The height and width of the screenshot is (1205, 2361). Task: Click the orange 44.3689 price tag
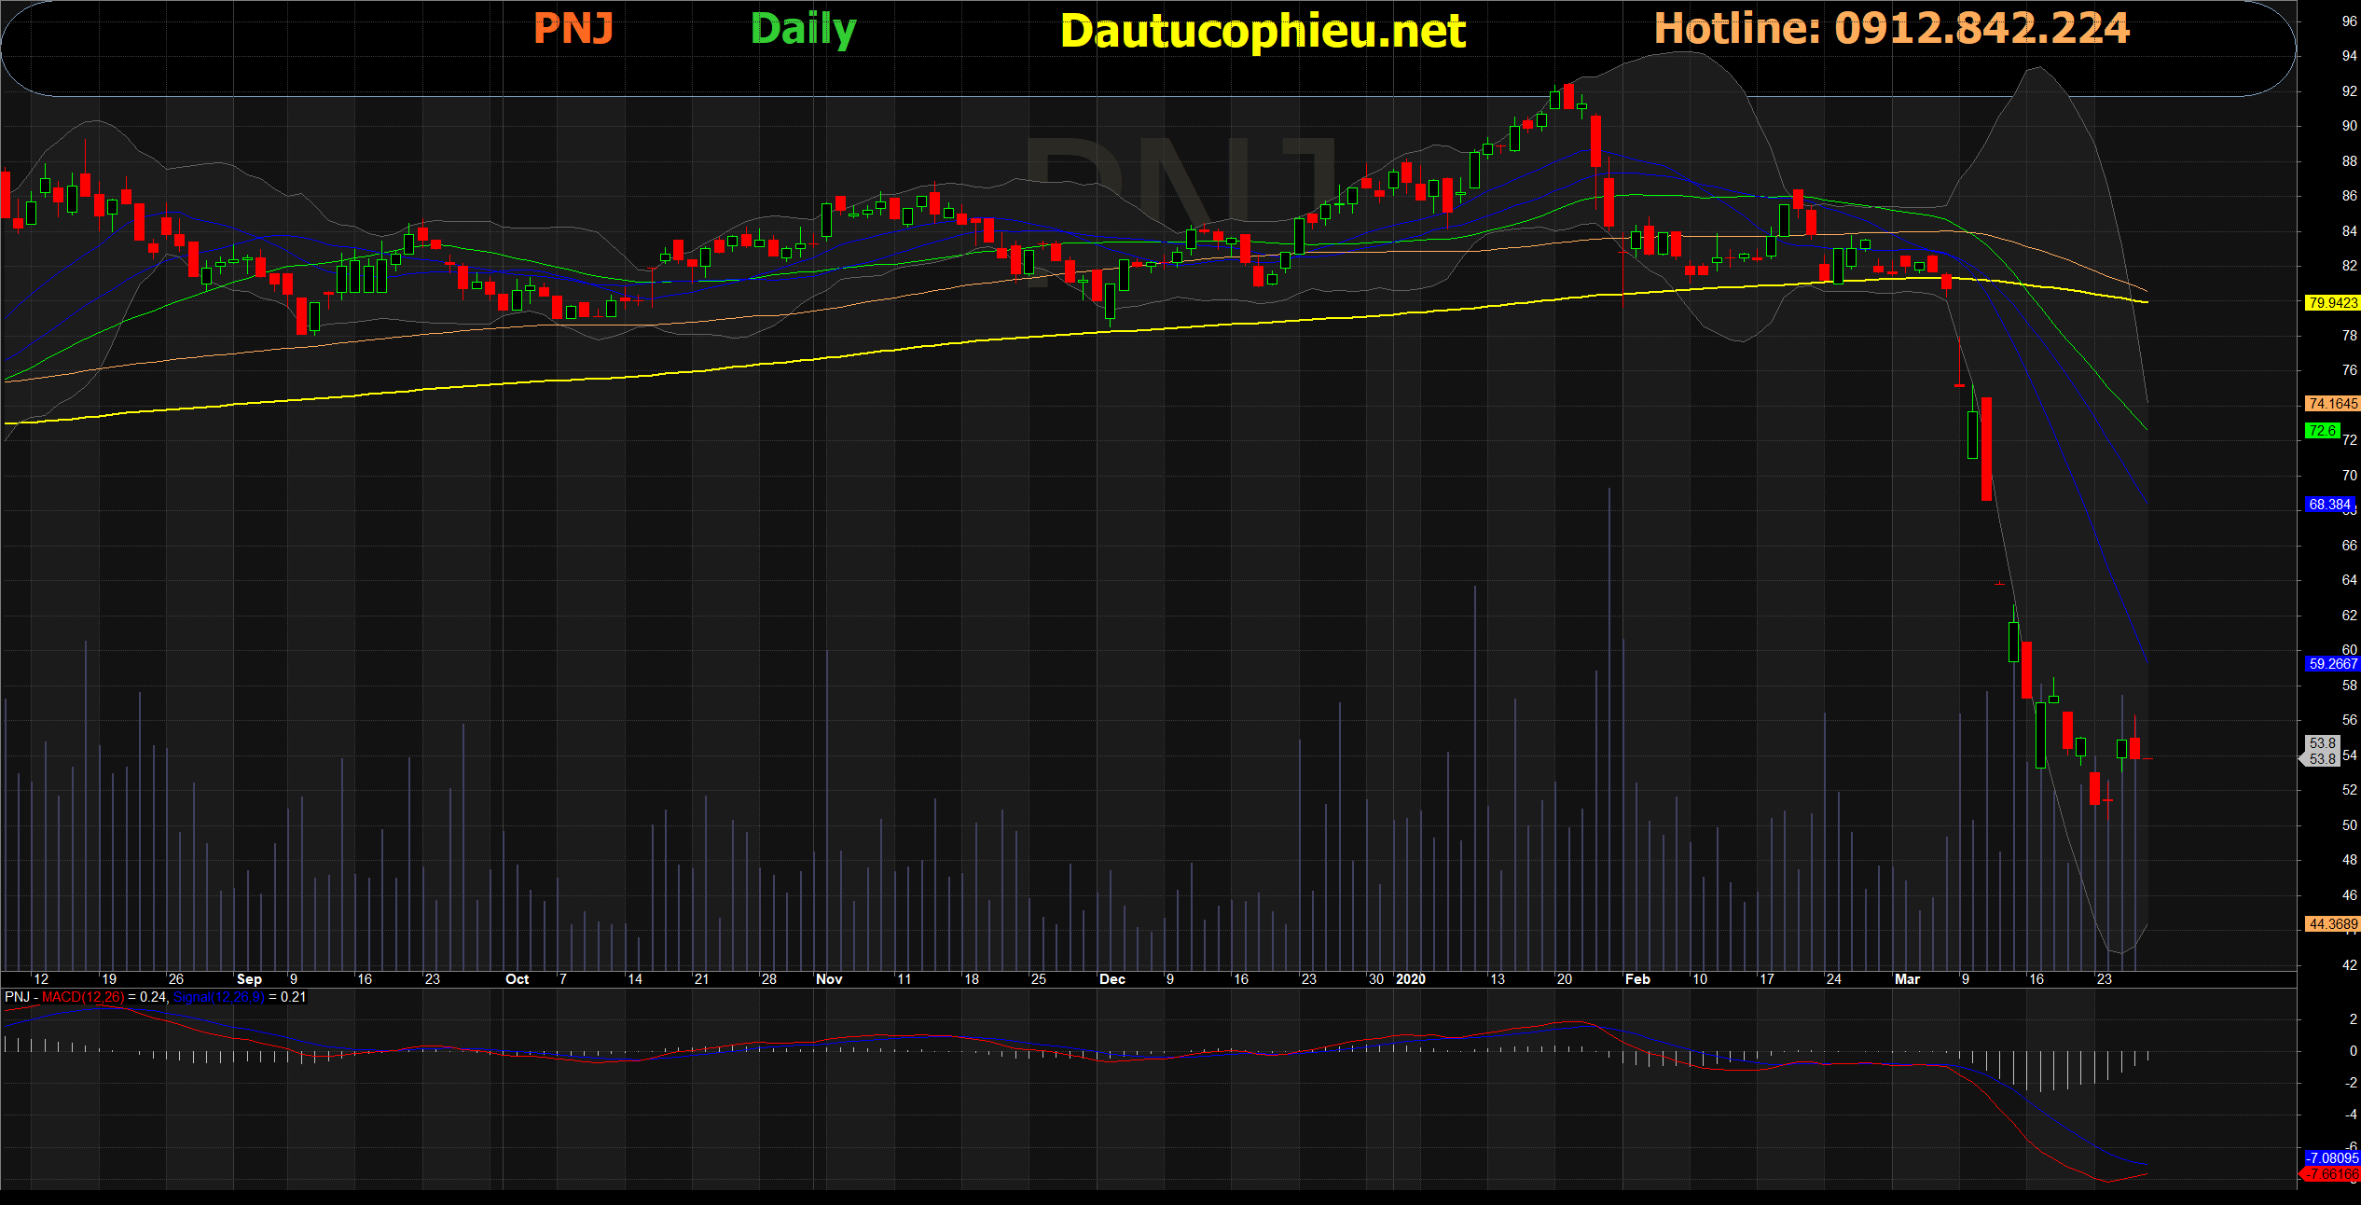tap(2331, 924)
